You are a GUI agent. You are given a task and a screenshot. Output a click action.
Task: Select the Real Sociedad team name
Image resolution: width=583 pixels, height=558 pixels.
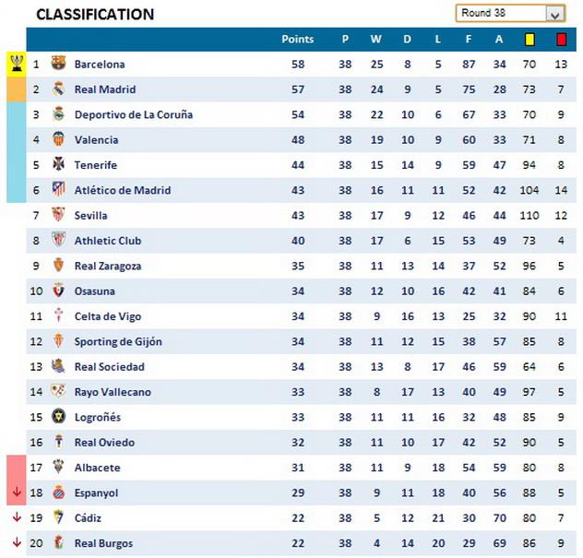pyautogui.click(x=109, y=367)
